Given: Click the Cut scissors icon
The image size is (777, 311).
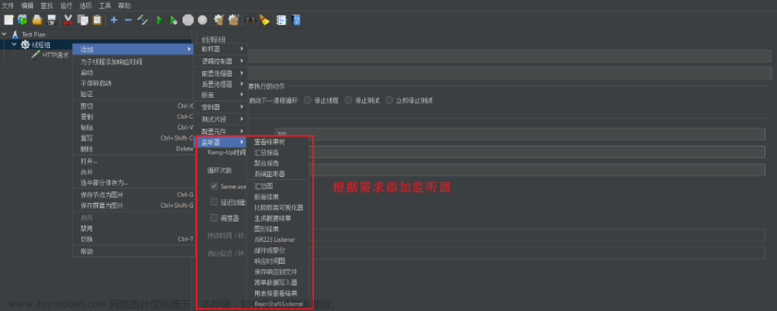Looking at the screenshot, I should [x=68, y=20].
